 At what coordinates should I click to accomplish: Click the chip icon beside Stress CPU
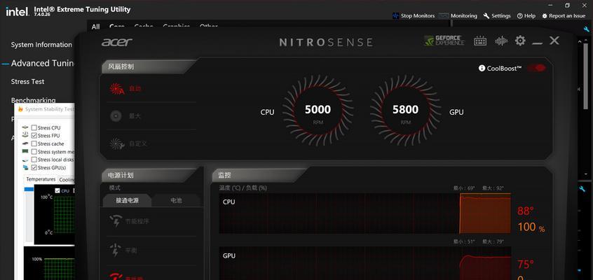(25, 127)
